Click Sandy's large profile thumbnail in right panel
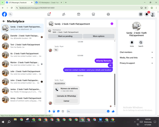This screenshot has height=127, width=159. click(136, 26)
